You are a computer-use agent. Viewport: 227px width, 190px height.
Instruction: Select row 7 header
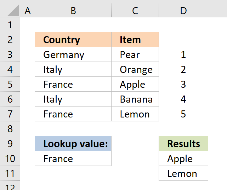coord(10,114)
